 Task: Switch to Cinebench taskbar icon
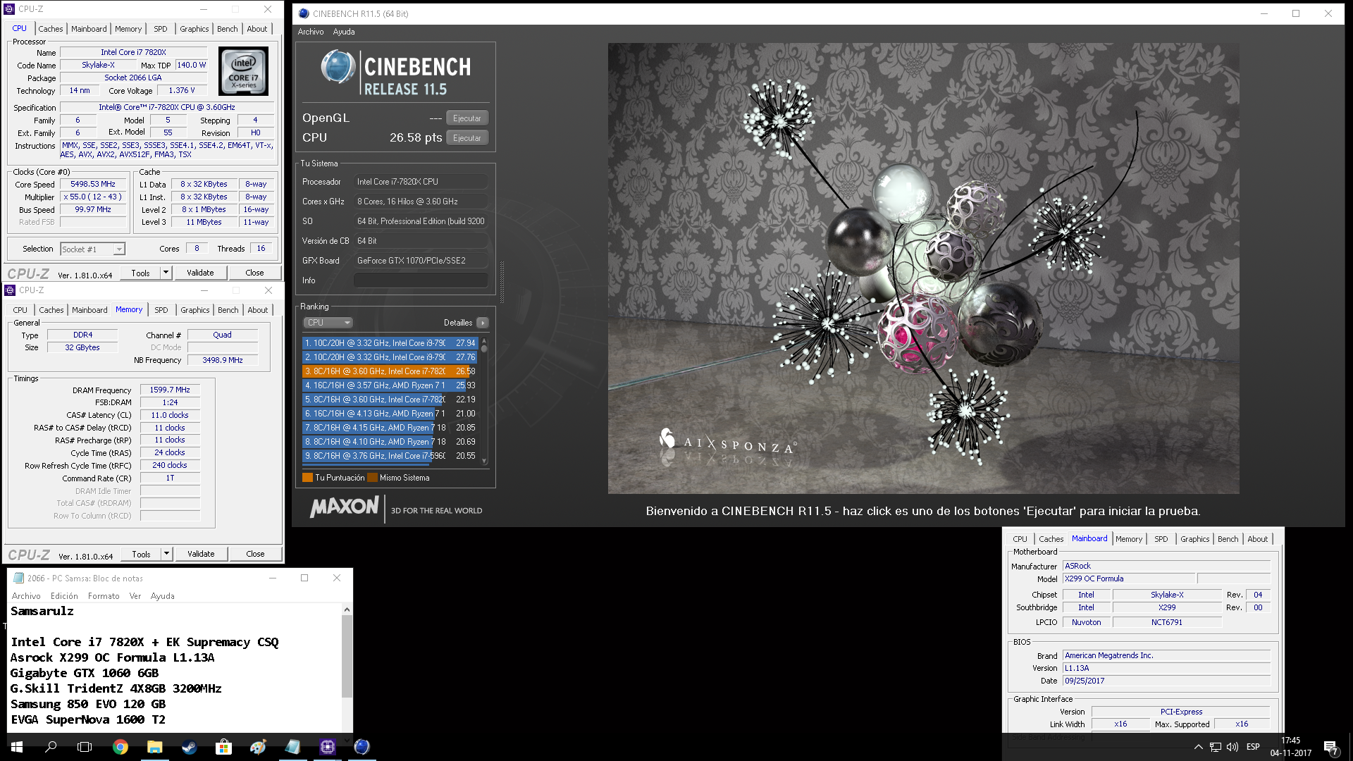click(x=362, y=747)
